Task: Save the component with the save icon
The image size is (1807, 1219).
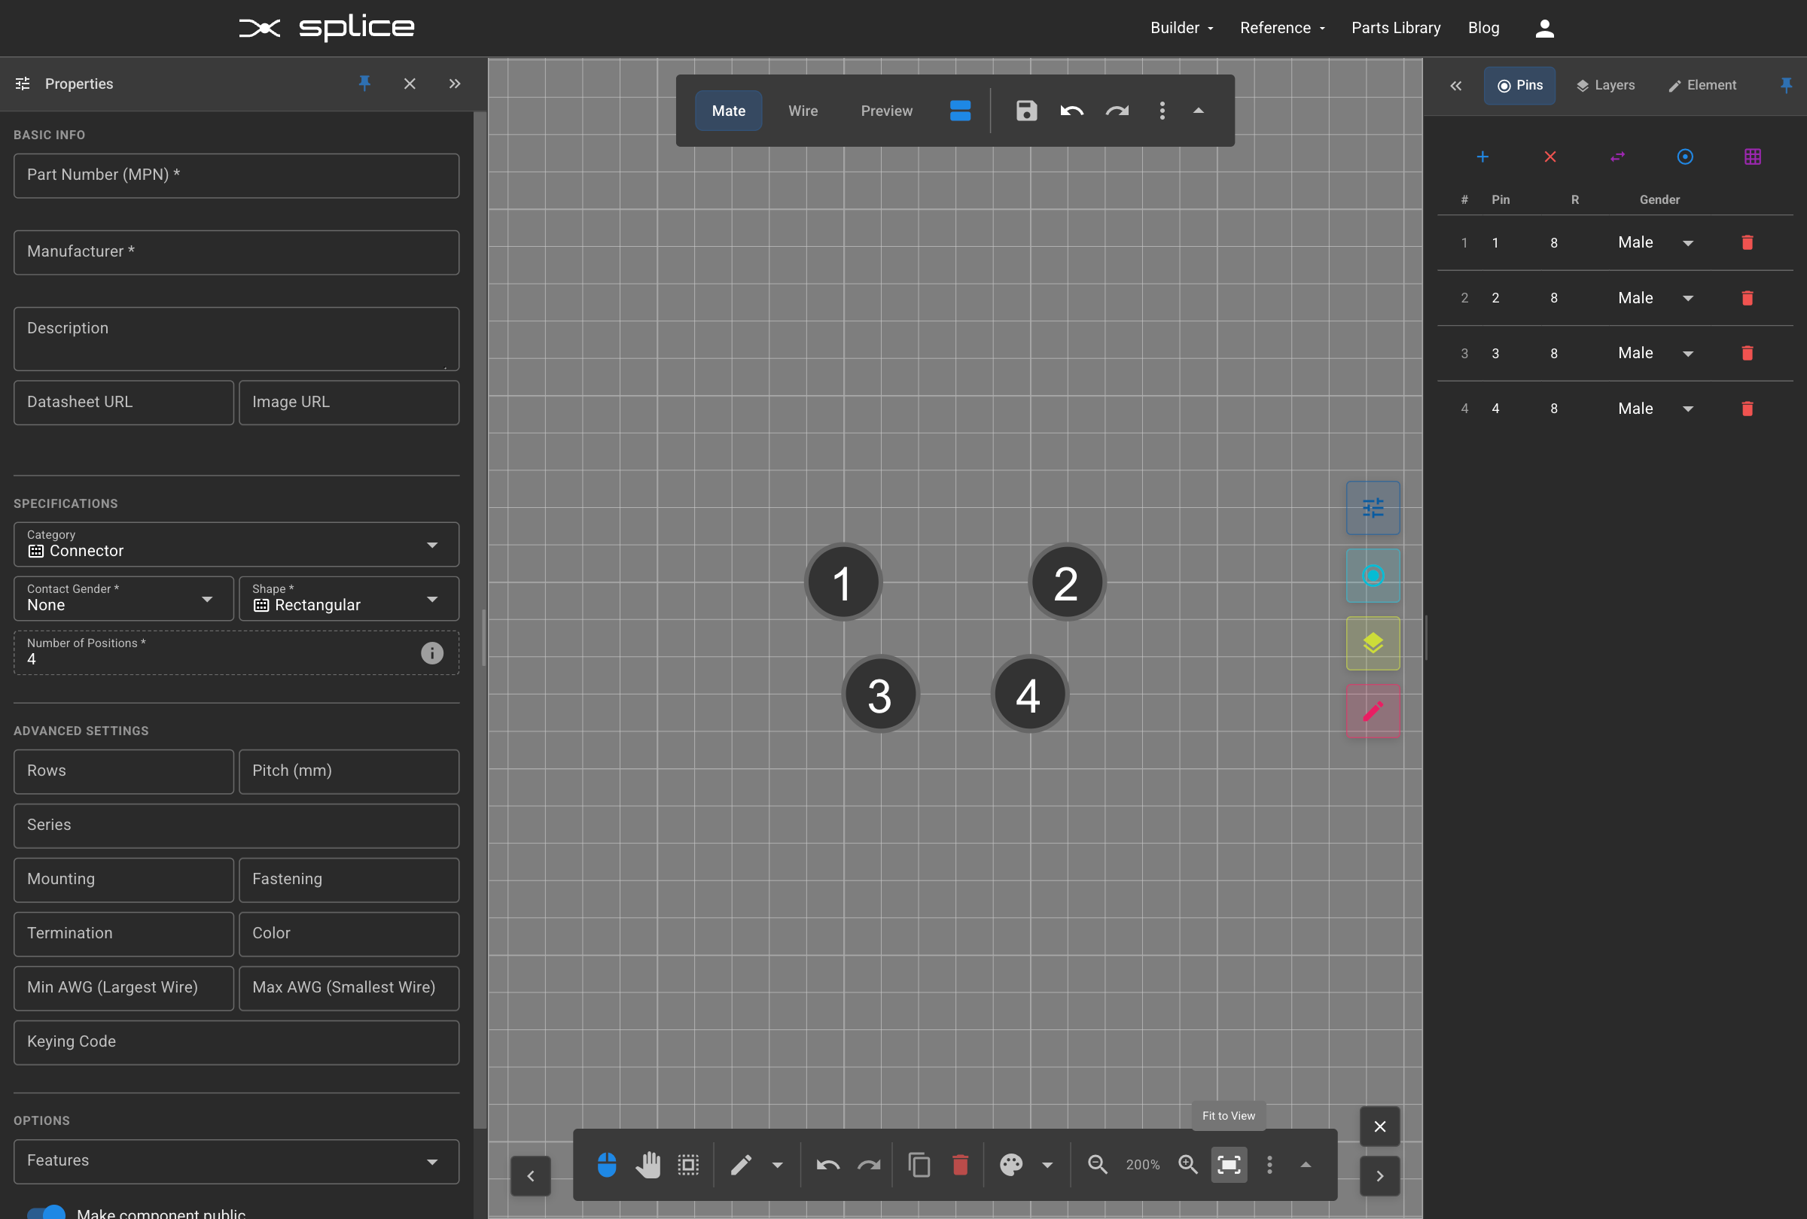Action: [1025, 111]
